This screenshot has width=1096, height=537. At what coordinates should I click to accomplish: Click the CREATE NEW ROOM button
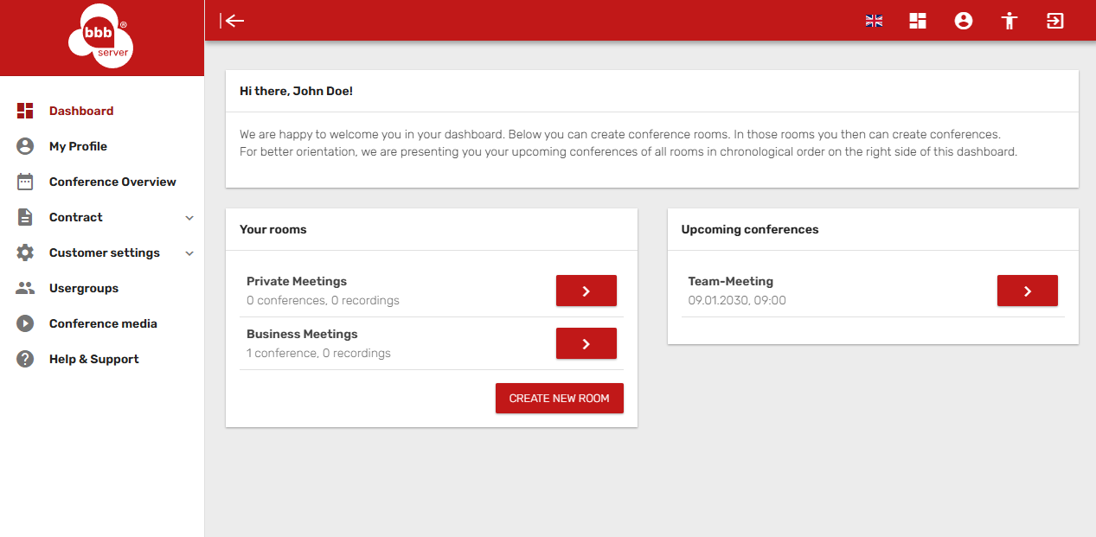[x=559, y=398]
